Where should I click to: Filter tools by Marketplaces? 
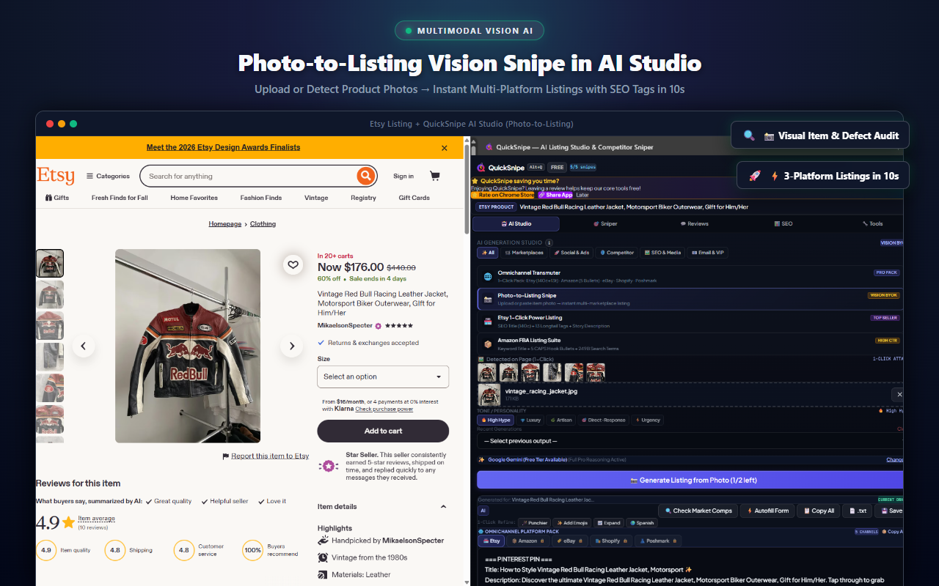(525, 253)
